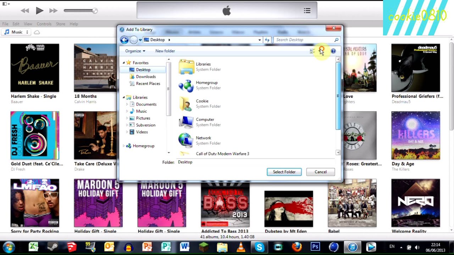Click the Cancel button in the dialog
Image resolution: width=454 pixels, height=255 pixels.
click(x=321, y=172)
